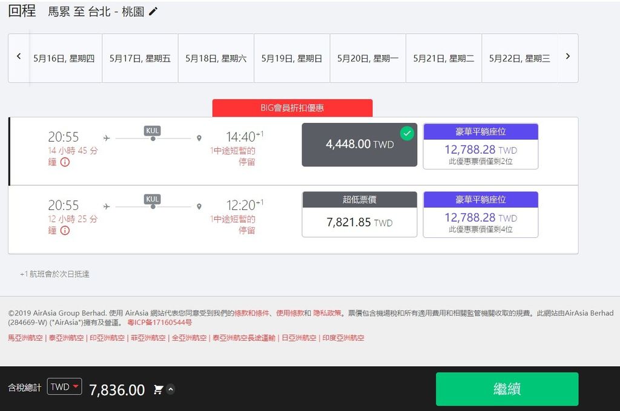Select 豪華平躺座位 fare on the 14:40 arrival flight
Screen dimensions: 620x411
click(x=480, y=145)
